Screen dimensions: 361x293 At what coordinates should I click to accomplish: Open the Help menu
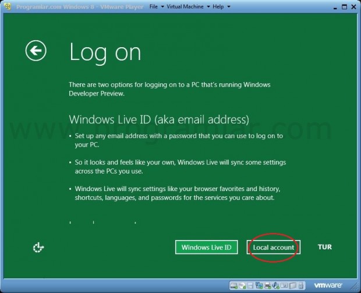tap(218, 6)
